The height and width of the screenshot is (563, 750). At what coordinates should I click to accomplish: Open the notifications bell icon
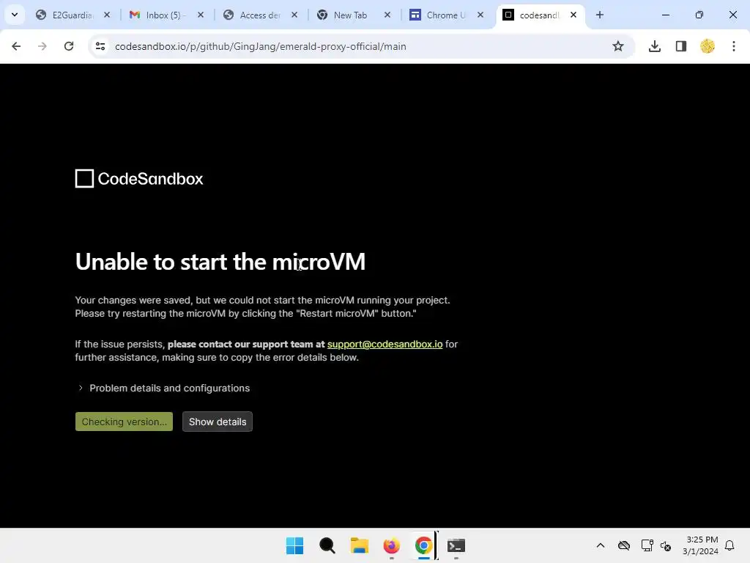(730, 545)
